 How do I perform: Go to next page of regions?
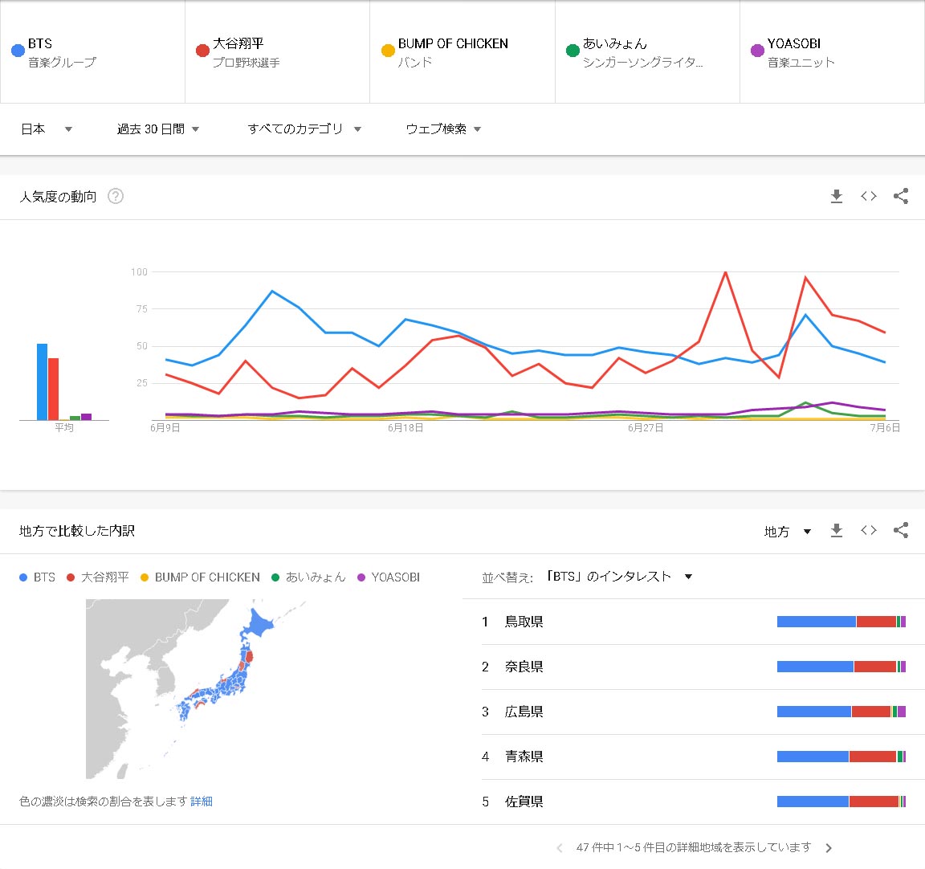[829, 848]
